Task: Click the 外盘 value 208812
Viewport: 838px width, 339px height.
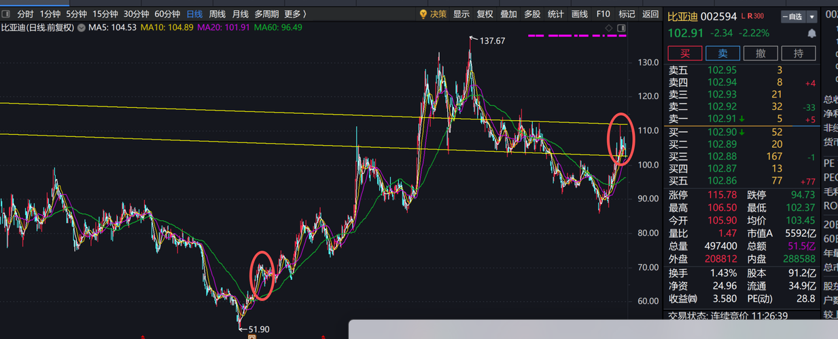Action: [721, 258]
